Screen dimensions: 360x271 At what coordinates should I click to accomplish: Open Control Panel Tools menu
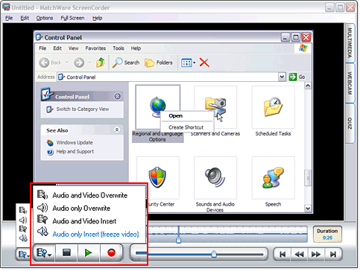(x=119, y=48)
